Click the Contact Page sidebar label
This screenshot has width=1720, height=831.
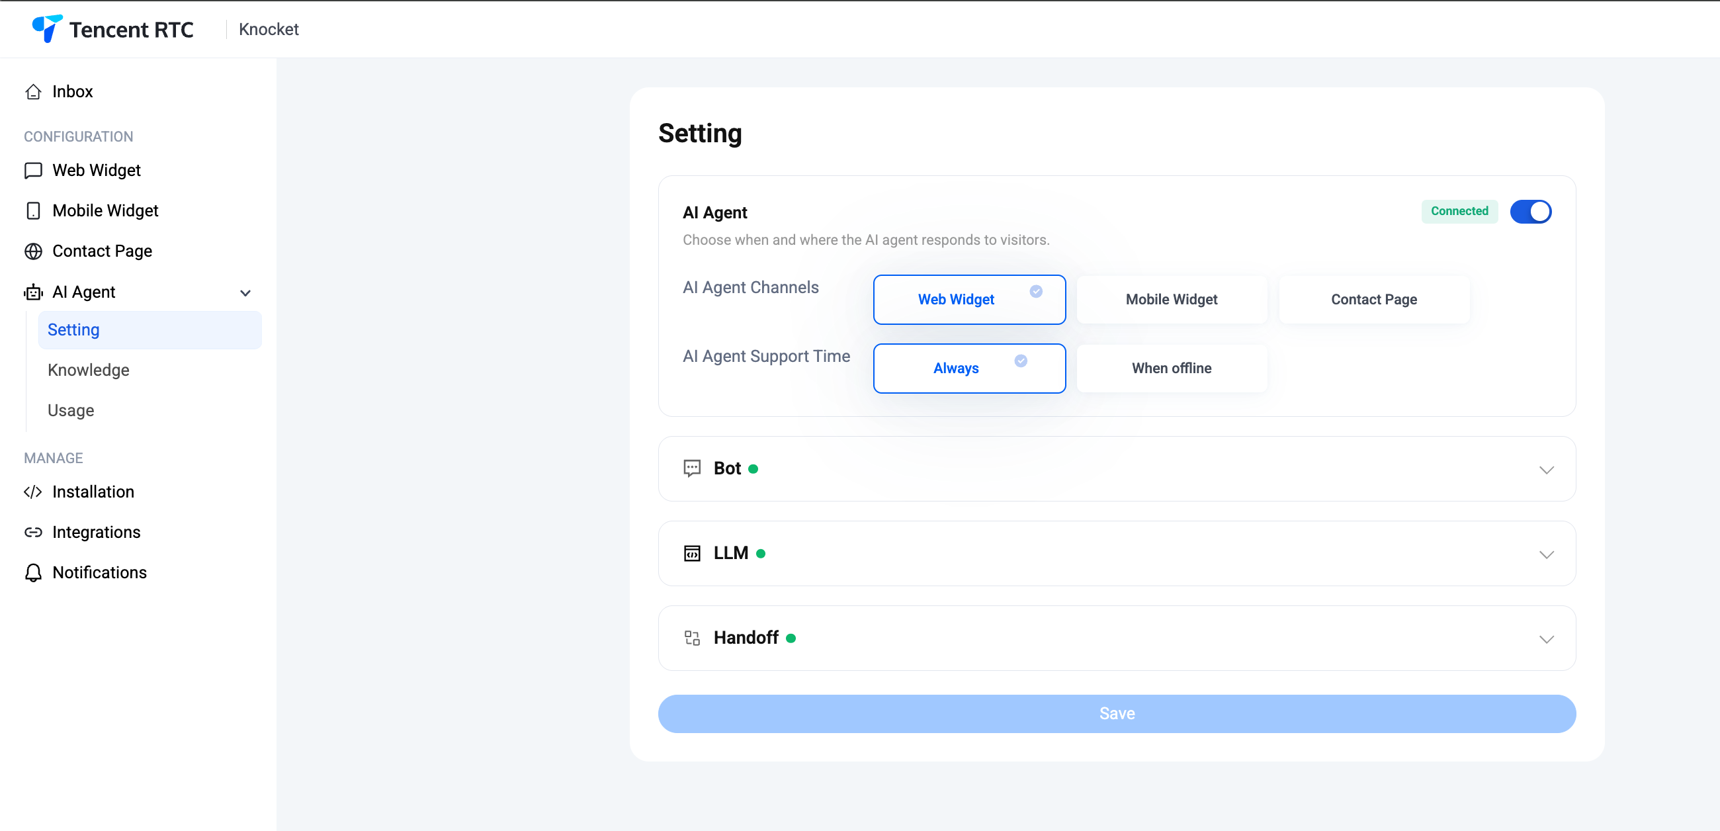tap(102, 251)
